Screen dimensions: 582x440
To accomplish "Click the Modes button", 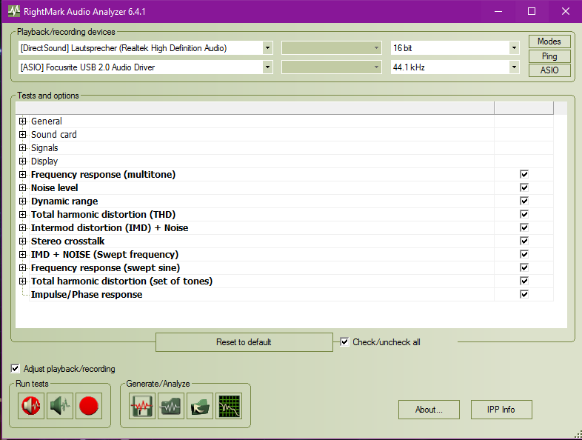I will (549, 41).
